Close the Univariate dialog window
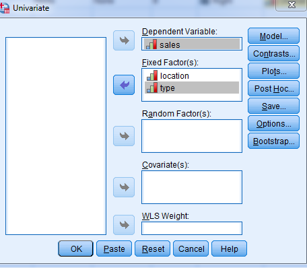307x268 pixels. tap(292, 5)
